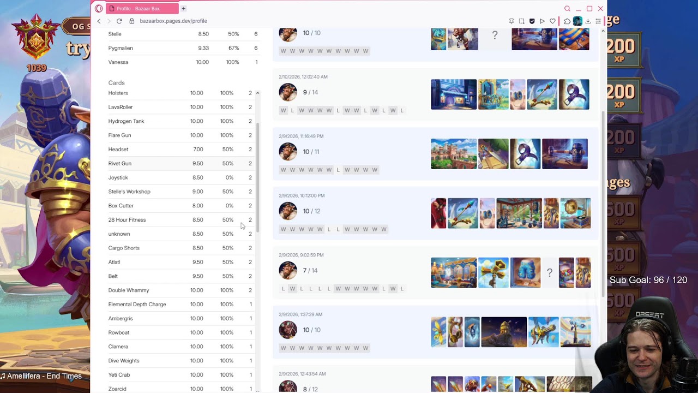Open the golden staff card in the 9 / 14 run

pos(542,94)
